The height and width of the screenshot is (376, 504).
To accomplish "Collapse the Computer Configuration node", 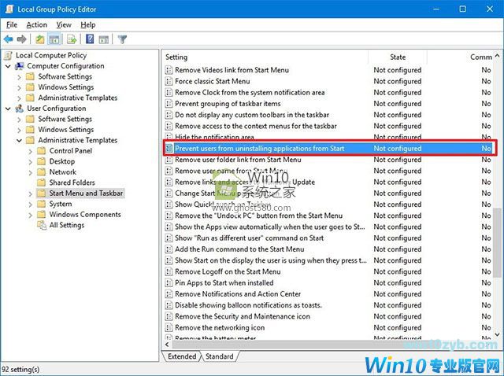I will tap(8, 66).
